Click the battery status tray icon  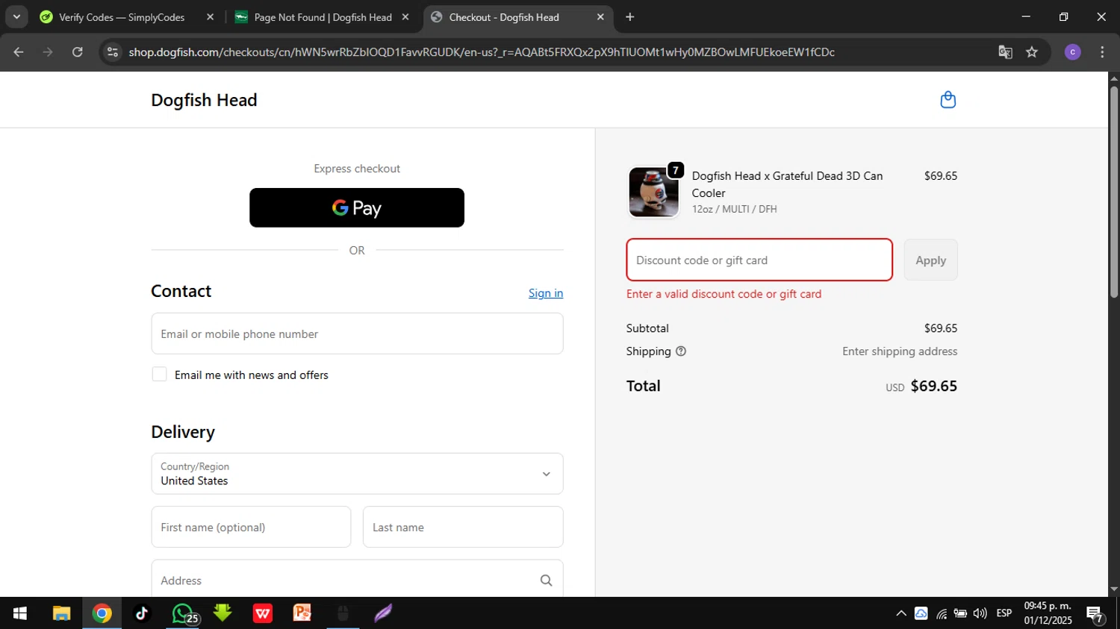[961, 613]
